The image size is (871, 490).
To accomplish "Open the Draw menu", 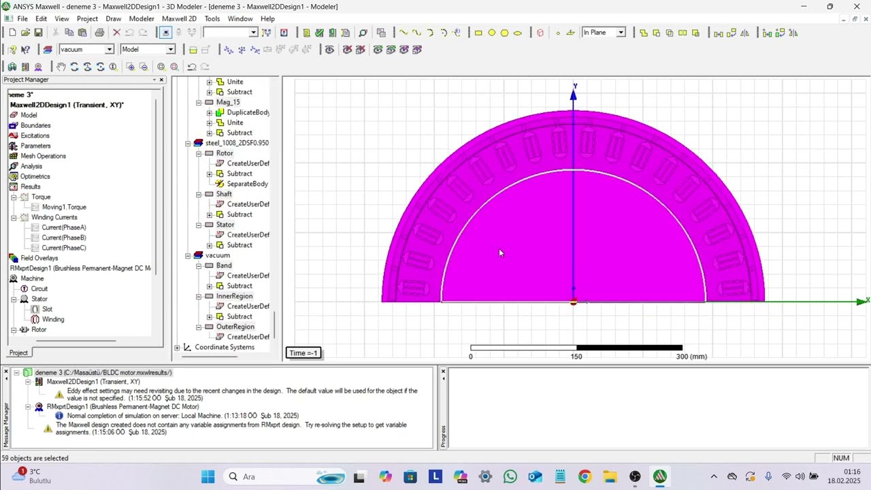I will (x=114, y=19).
